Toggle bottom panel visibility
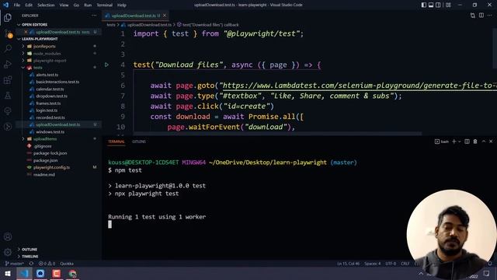Screen dimensions: 497x280 [x=431, y=5]
